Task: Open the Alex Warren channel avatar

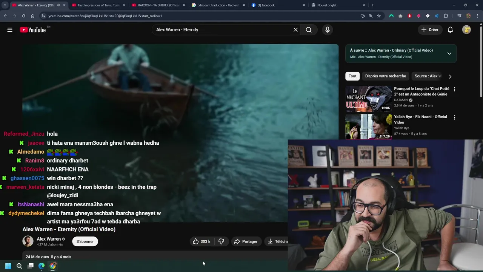Action: point(28,241)
